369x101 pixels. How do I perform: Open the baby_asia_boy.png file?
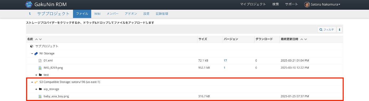coord(56,96)
